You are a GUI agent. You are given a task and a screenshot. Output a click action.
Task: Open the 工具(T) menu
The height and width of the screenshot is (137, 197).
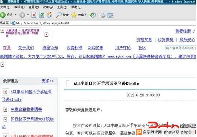(62, 7)
